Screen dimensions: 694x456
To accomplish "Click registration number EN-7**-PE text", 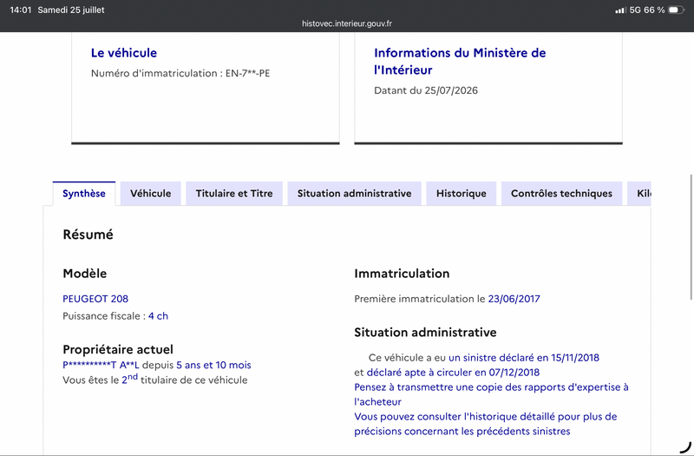I will 247,73.
